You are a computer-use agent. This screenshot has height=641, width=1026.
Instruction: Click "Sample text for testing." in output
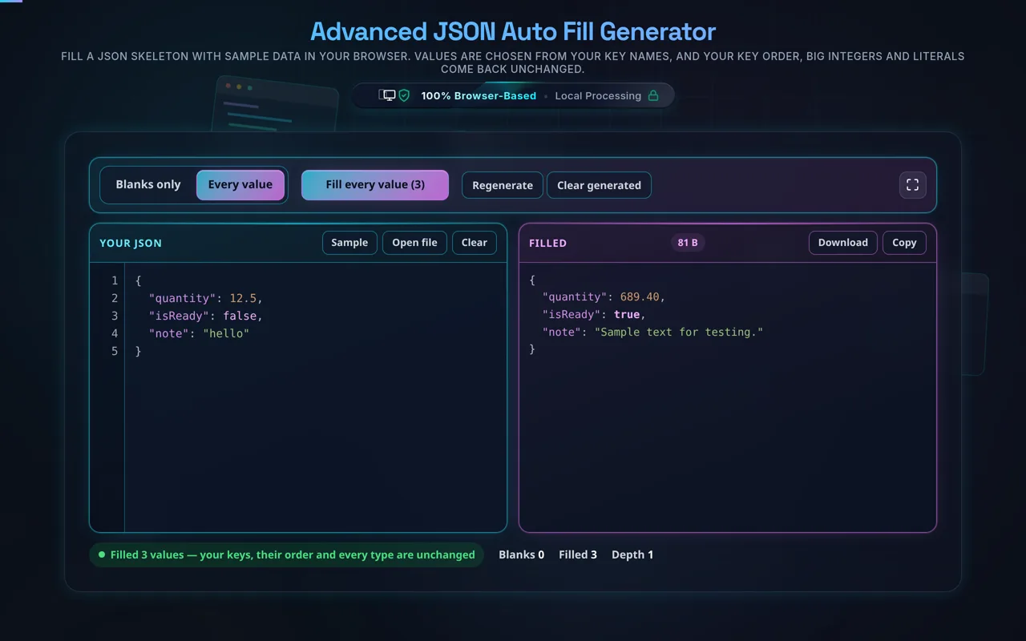[x=679, y=332]
